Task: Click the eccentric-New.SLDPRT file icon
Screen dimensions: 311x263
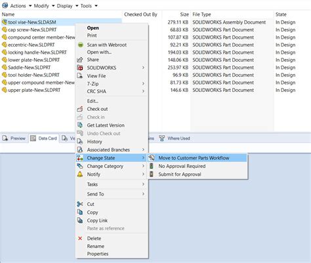Action: click(5, 45)
